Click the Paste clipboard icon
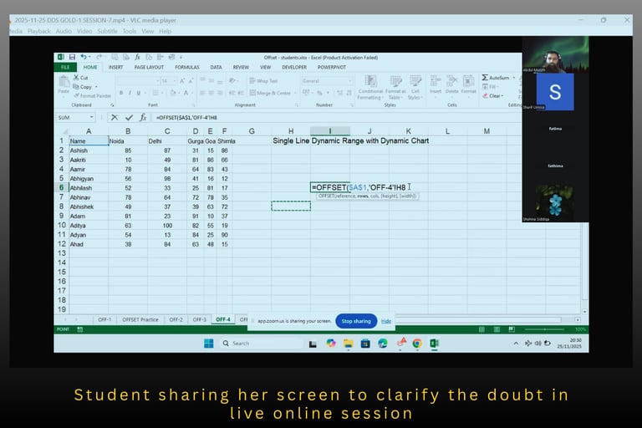642x428 pixels. (64, 82)
